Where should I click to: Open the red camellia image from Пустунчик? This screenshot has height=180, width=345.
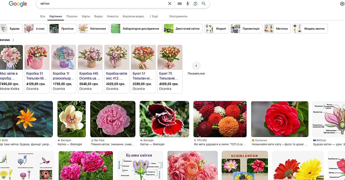tap(279, 119)
